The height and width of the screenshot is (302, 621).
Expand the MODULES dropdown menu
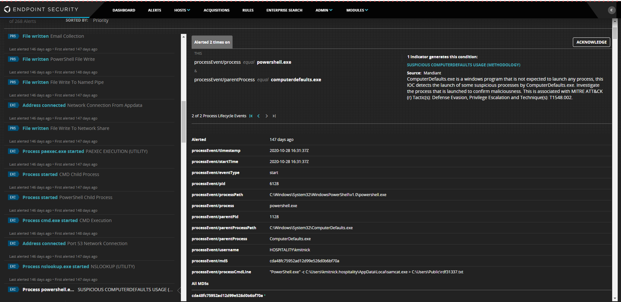point(357,10)
